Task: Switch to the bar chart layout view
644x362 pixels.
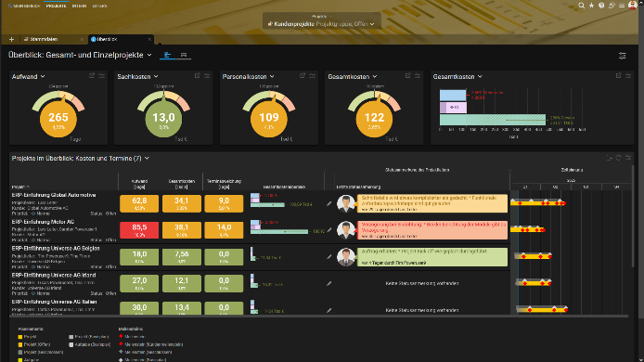Action: pos(168,55)
